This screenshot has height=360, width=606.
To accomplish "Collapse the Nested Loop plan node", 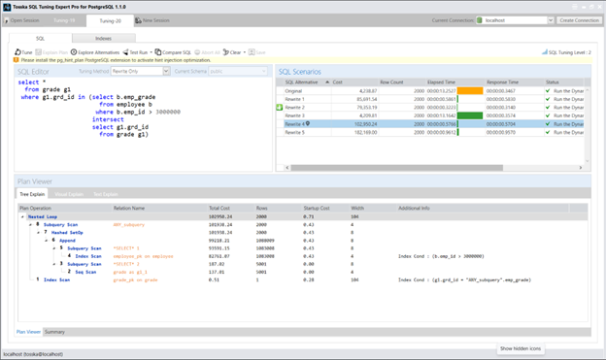I will (22, 216).
